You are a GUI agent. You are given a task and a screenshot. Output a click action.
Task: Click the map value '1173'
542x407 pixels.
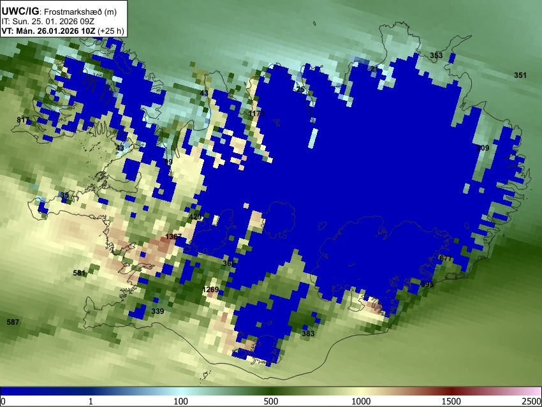coord(256,114)
